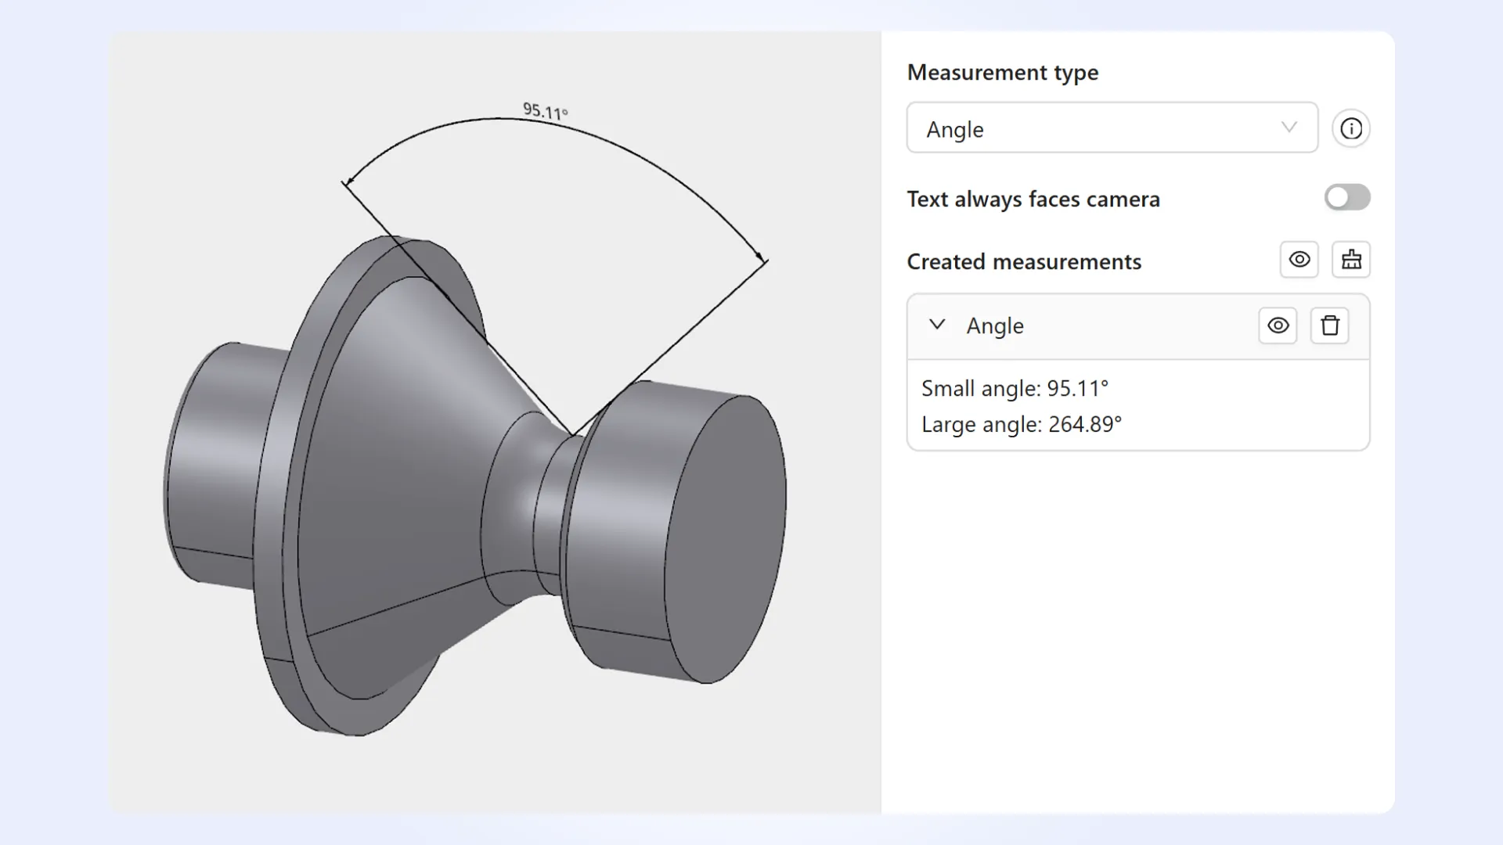Click the flat circular end face of model

pyautogui.click(x=724, y=540)
